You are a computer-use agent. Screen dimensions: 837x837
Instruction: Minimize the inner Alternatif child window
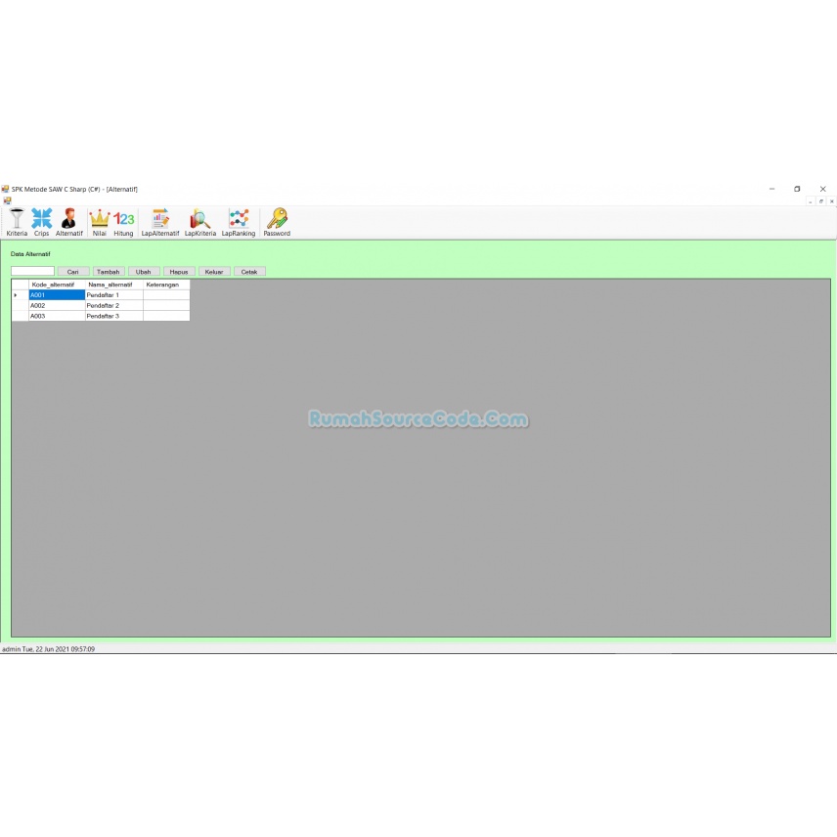click(811, 201)
